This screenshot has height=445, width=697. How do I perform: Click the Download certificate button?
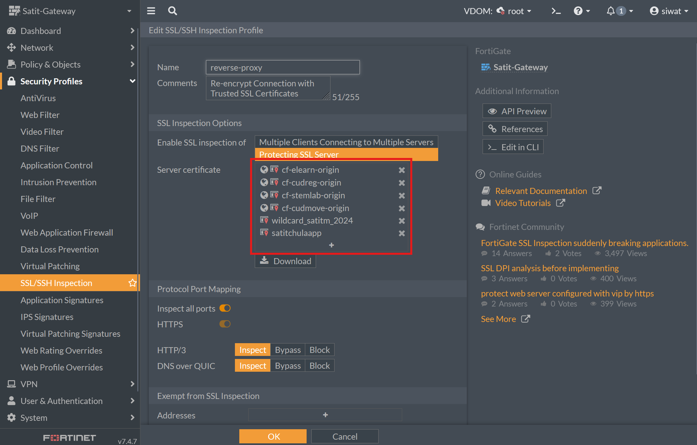285,261
